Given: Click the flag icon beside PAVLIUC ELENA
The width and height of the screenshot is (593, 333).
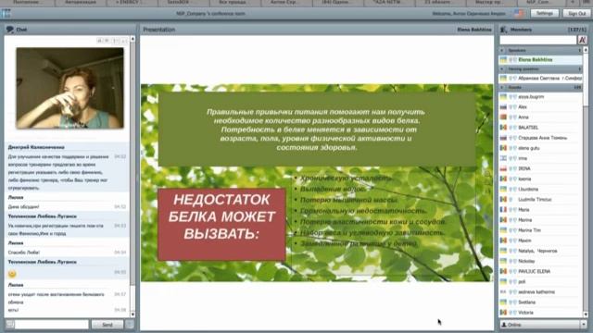Looking at the screenshot, I should 503,271.
